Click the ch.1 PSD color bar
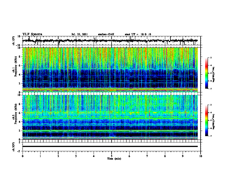Image resolution: width=226 pixels, height=175 pixels. pos(207,73)
